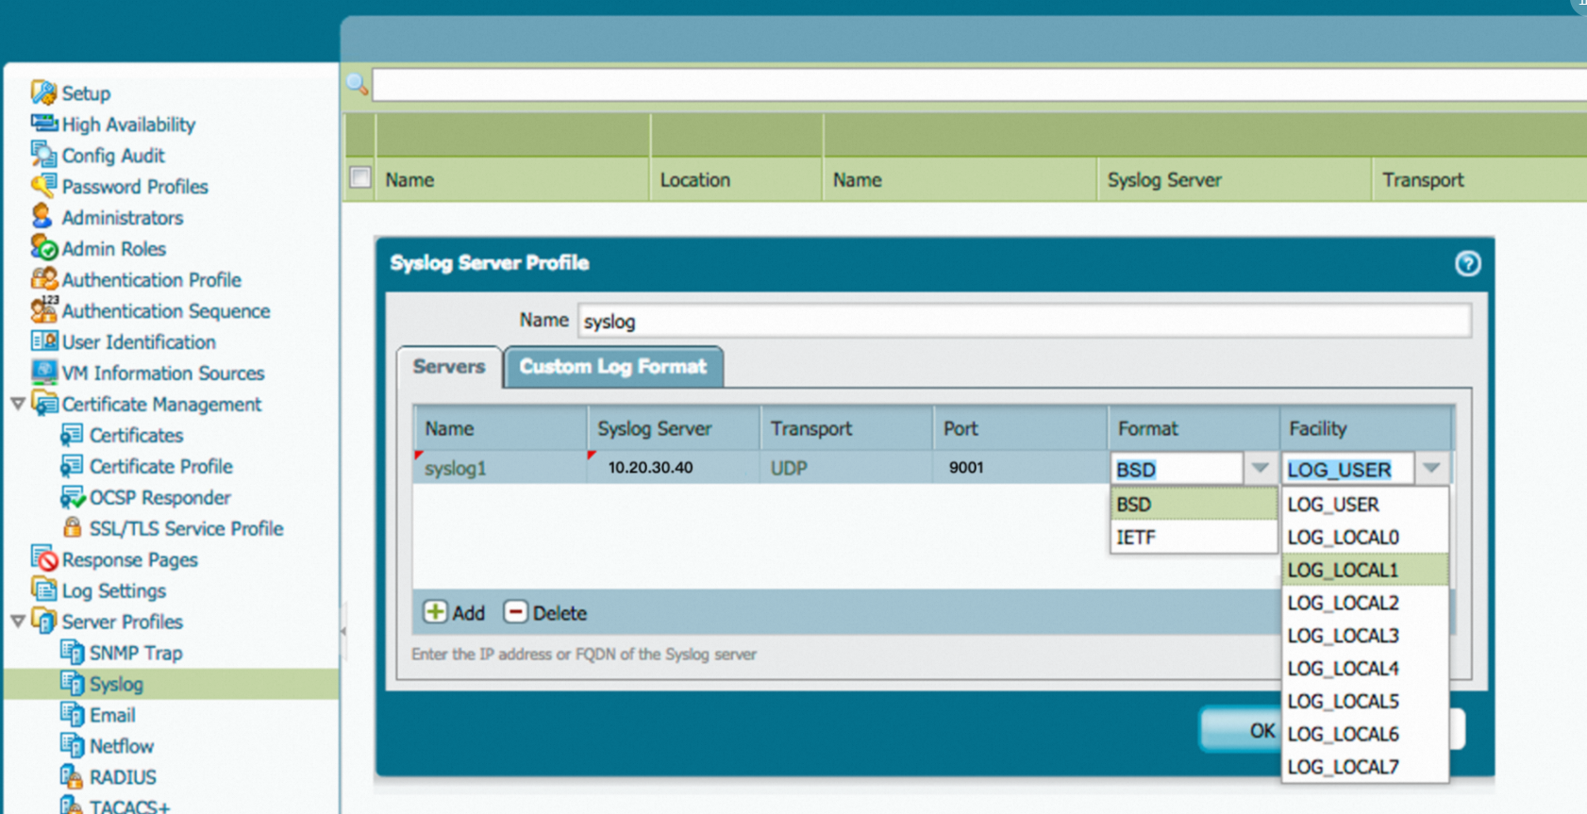The image size is (1587, 814).
Task: Click the 10.20.30.40 server cell
Action: pos(673,468)
